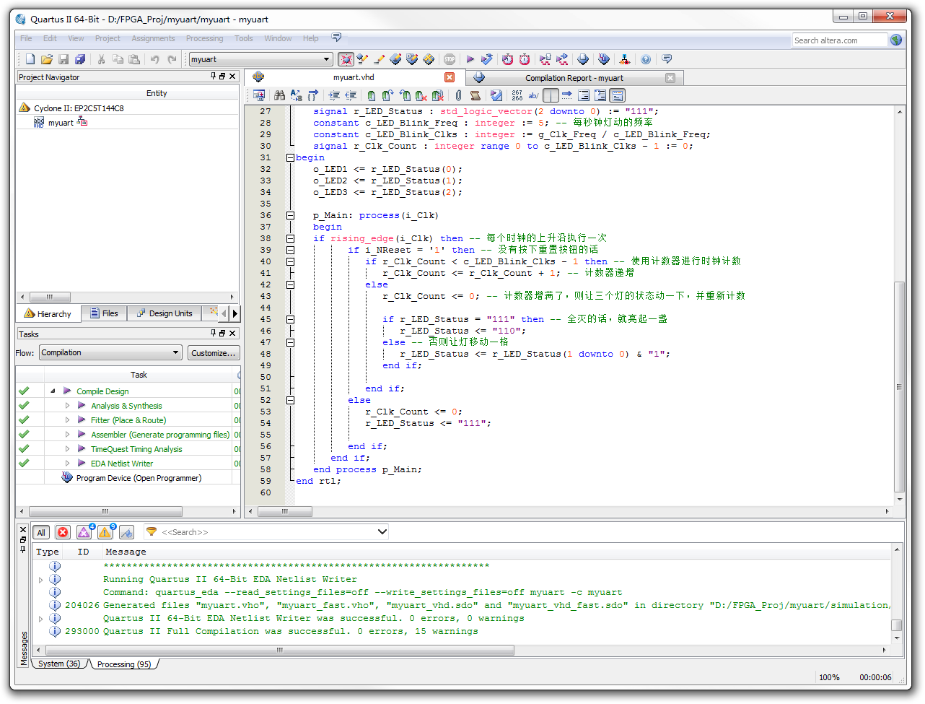Toggle bookmark in the editor toolbar
Image resolution: width=925 pixels, height=704 pixels.
click(x=370, y=95)
